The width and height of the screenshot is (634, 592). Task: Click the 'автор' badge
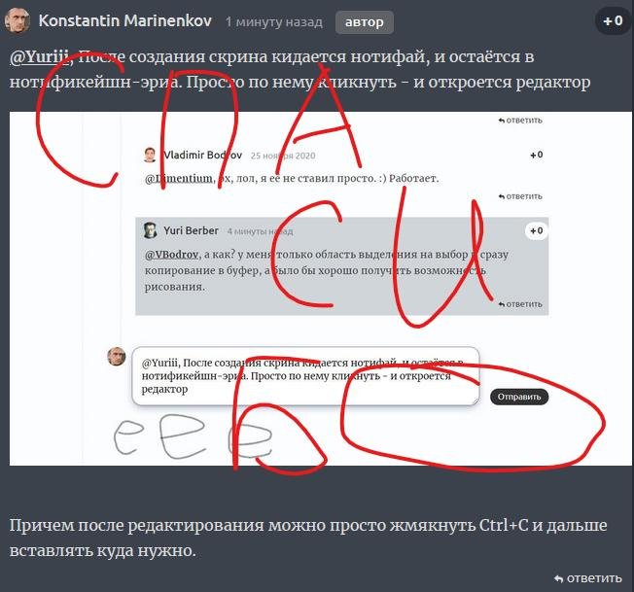click(x=365, y=22)
